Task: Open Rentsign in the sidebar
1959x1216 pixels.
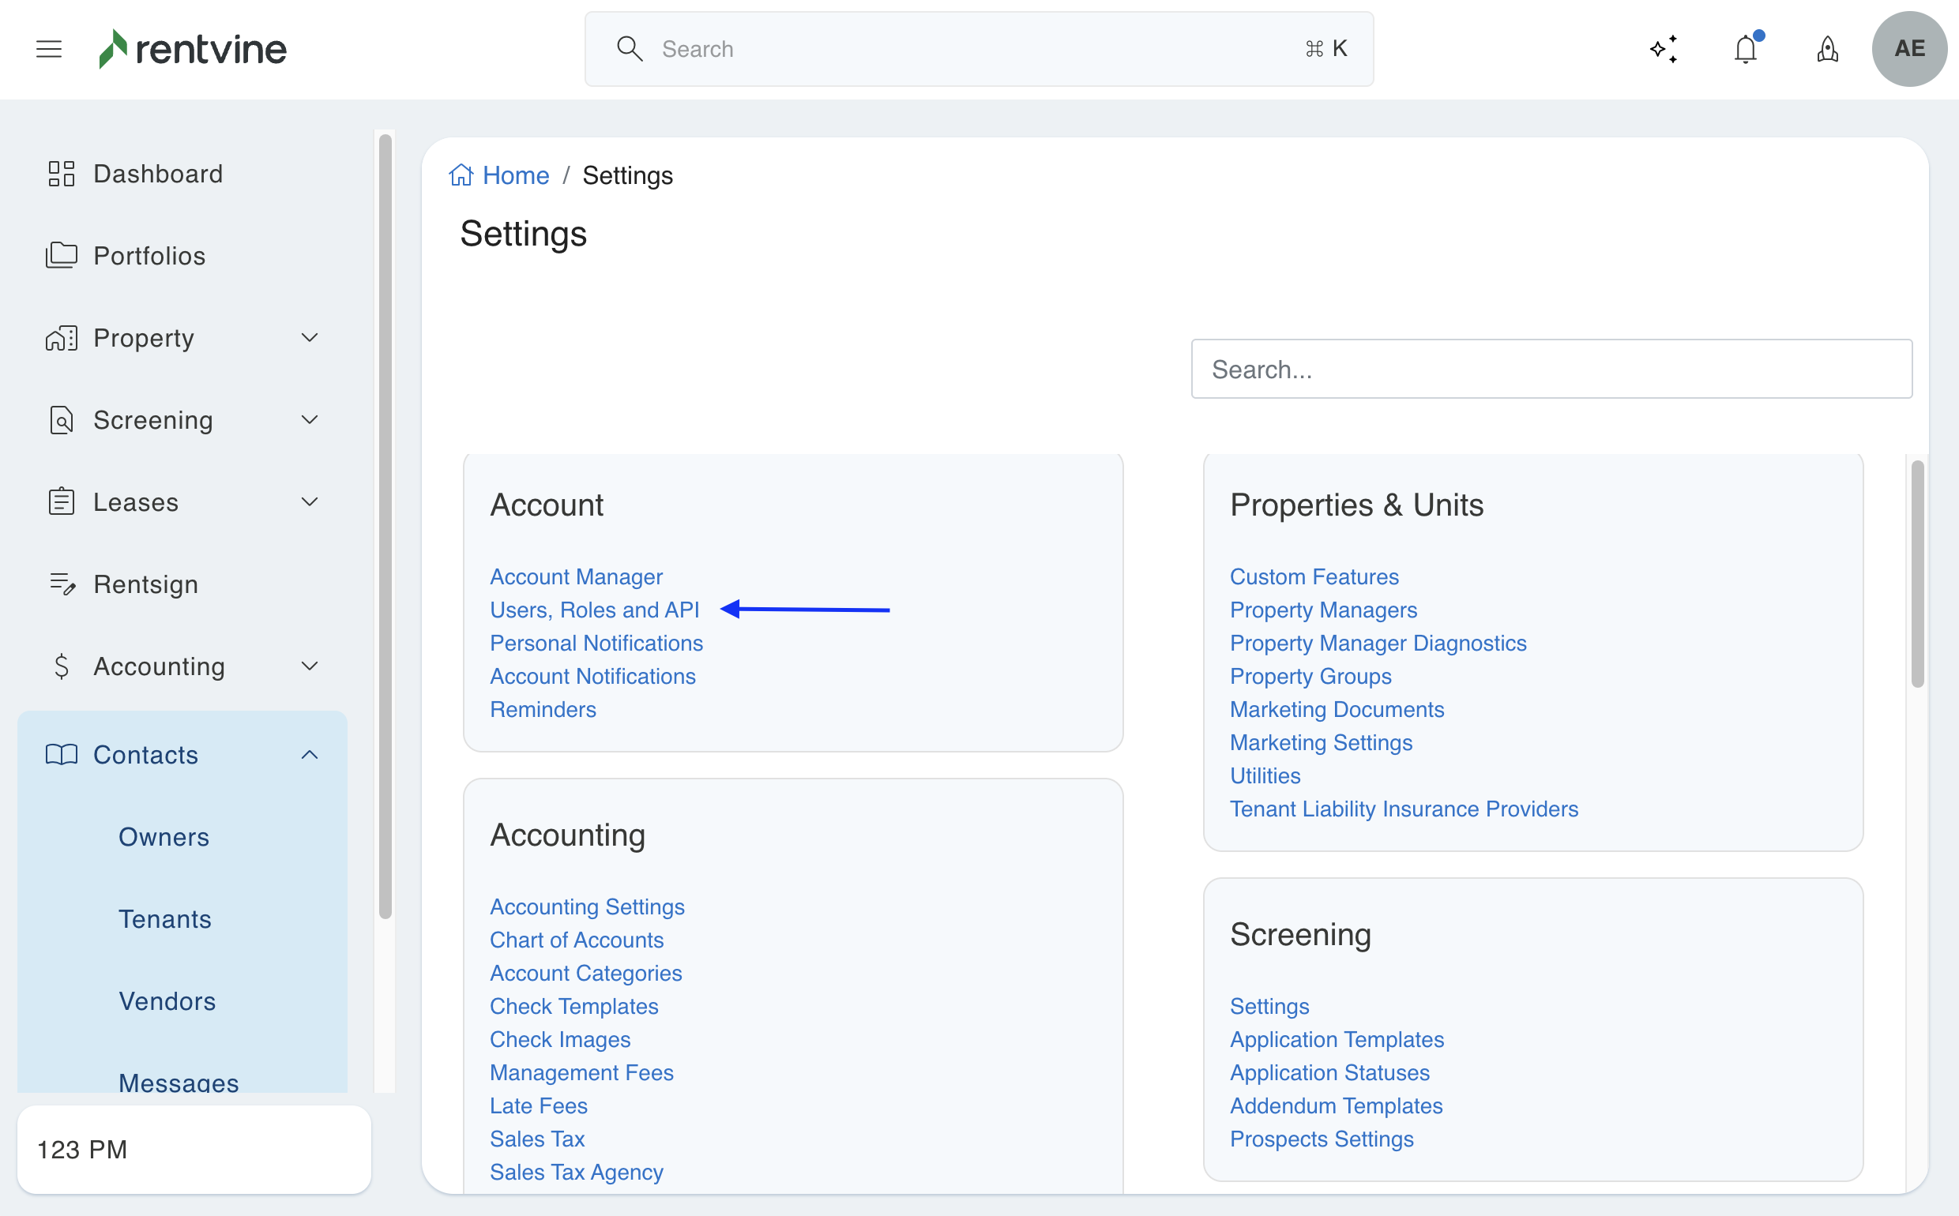Action: [145, 584]
